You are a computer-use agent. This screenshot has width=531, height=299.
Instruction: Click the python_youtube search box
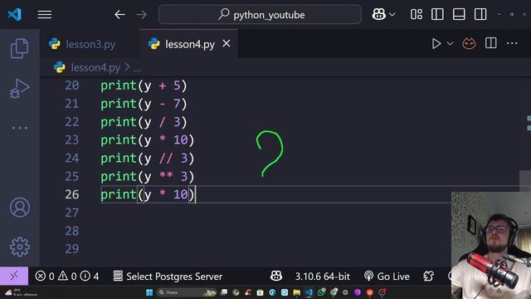click(x=260, y=15)
